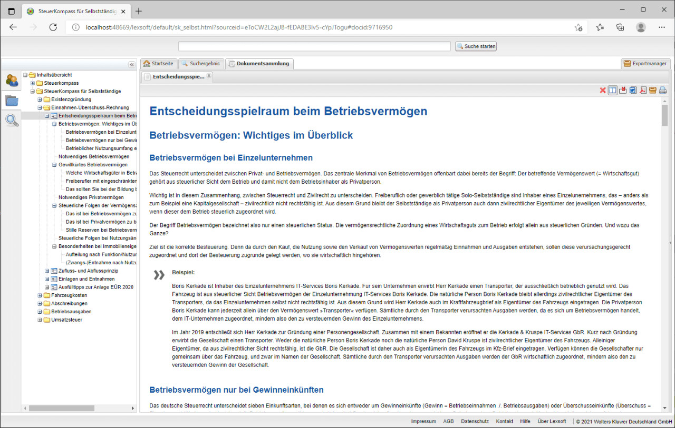This screenshot has width=675, height=428.
Task: Add document to export box icon
Action: [653, 90]
